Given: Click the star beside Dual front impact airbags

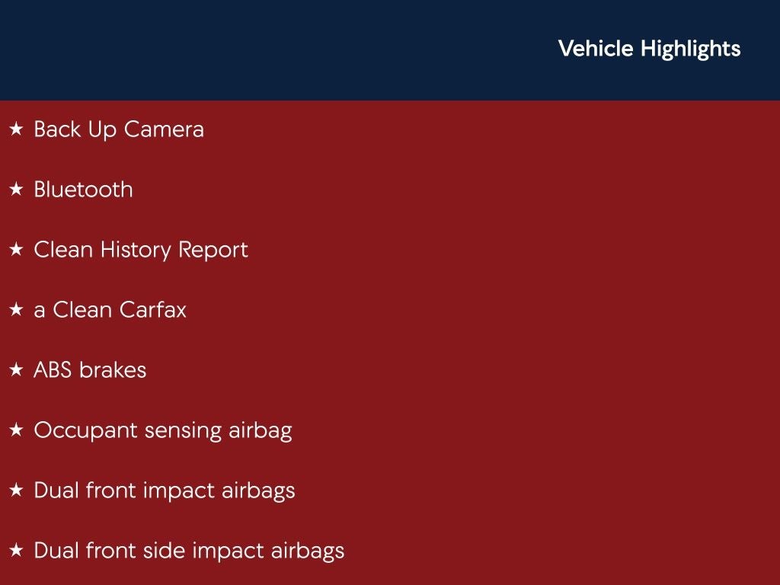Looking at the screenshot, I should (16, 491).
